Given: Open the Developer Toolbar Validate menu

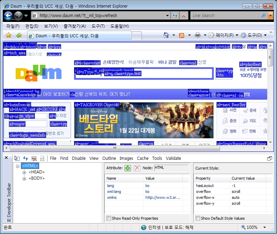Looking at the screenshot, I should [173, 158].
